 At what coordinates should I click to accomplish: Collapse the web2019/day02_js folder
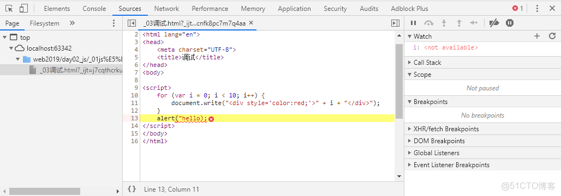(x=18, y=59)
